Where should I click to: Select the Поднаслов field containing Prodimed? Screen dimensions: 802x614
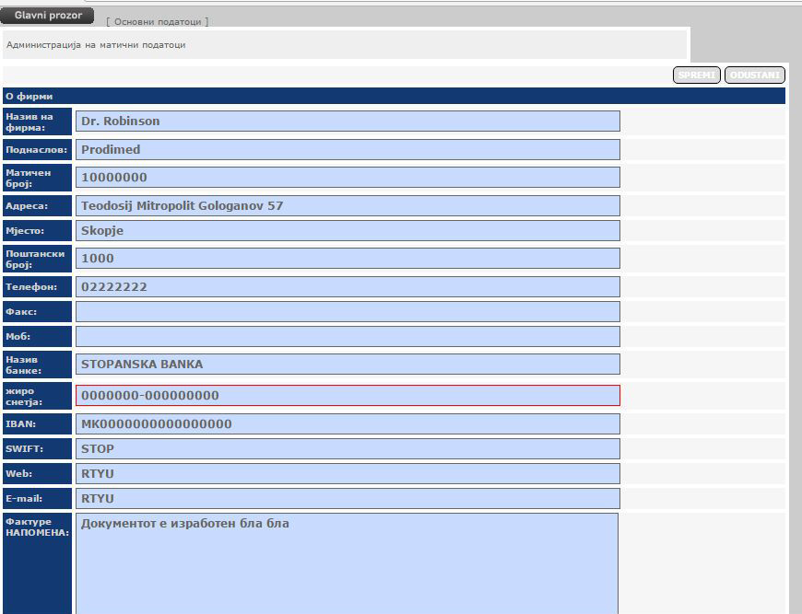point(348,149)
